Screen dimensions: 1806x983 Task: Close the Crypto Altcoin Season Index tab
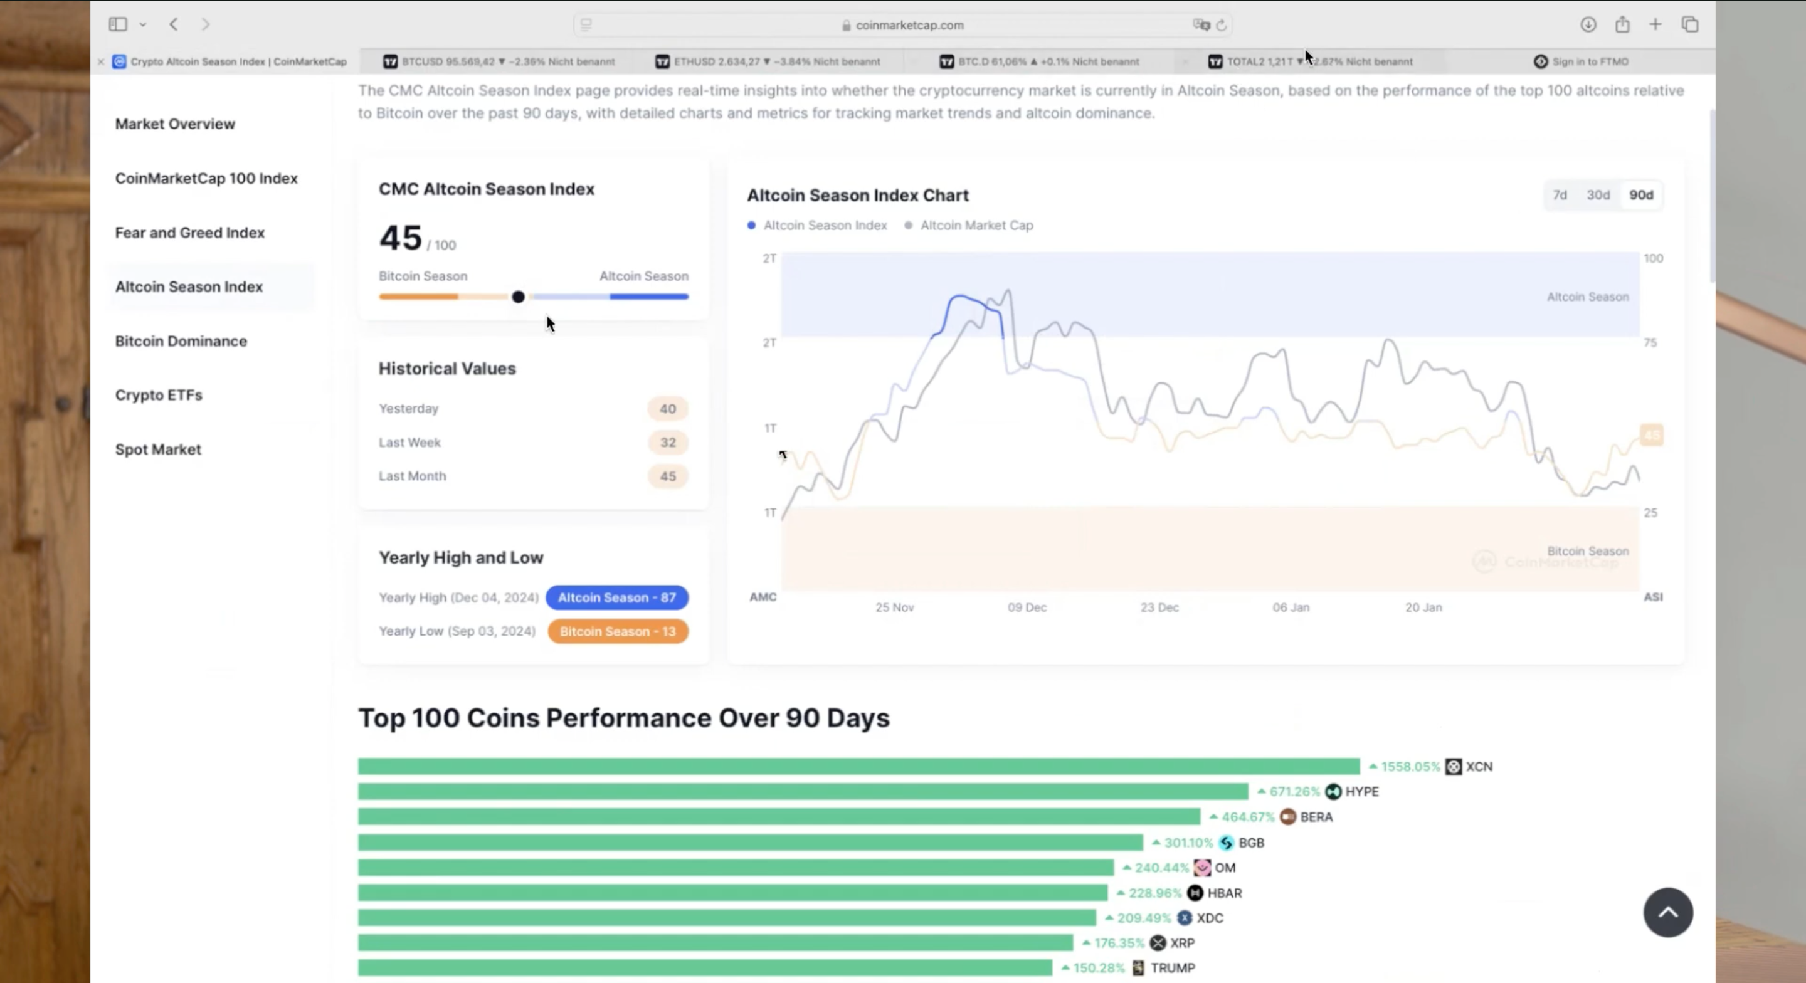tap(100, 61)
